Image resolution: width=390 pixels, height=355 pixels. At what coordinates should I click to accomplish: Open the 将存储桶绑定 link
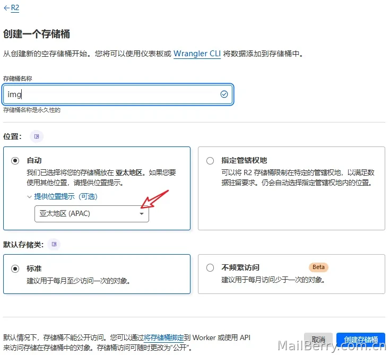[x=164, y=338]
